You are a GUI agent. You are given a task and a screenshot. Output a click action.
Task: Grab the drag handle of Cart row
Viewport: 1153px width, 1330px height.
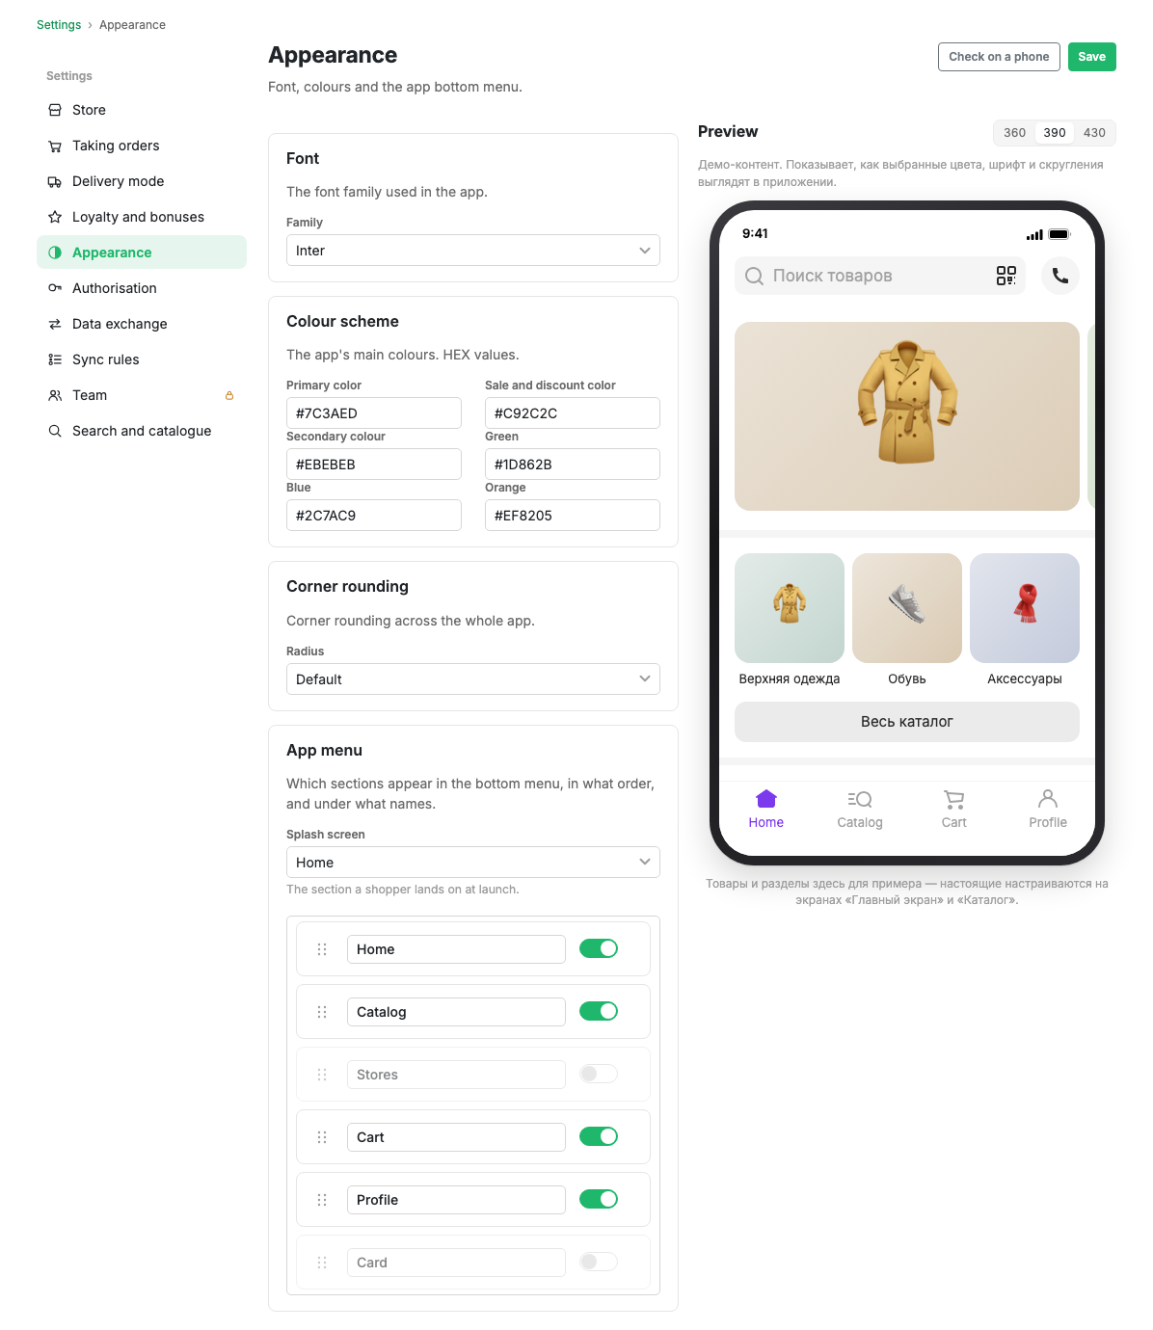point(322,1137)
